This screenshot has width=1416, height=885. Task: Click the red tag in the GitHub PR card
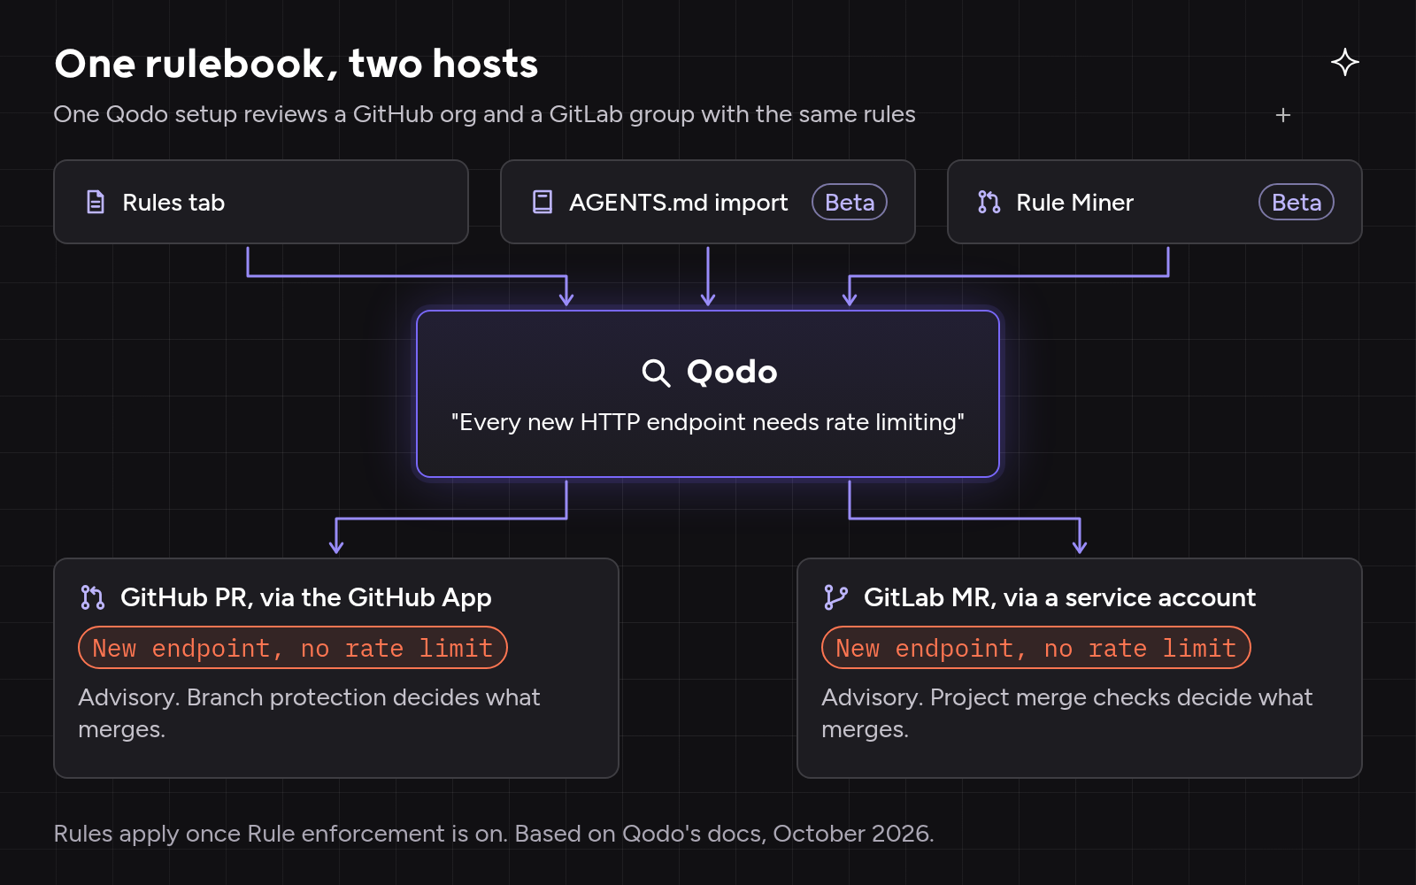coord(293,648)
